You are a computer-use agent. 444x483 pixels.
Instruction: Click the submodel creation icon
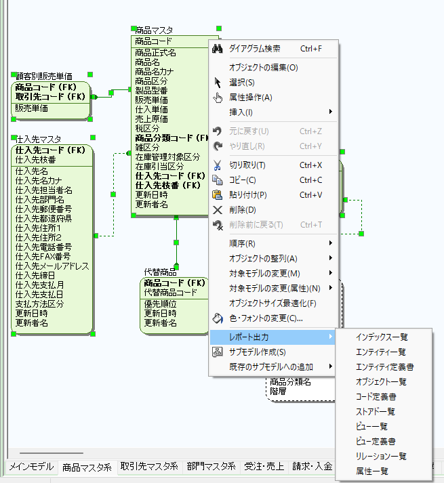pos(218,352)
